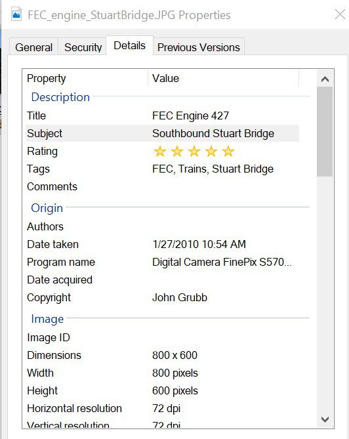The height and width of the screenshot is (439, 349).
Task: Select the Program name property label
Action: point(61,262)
